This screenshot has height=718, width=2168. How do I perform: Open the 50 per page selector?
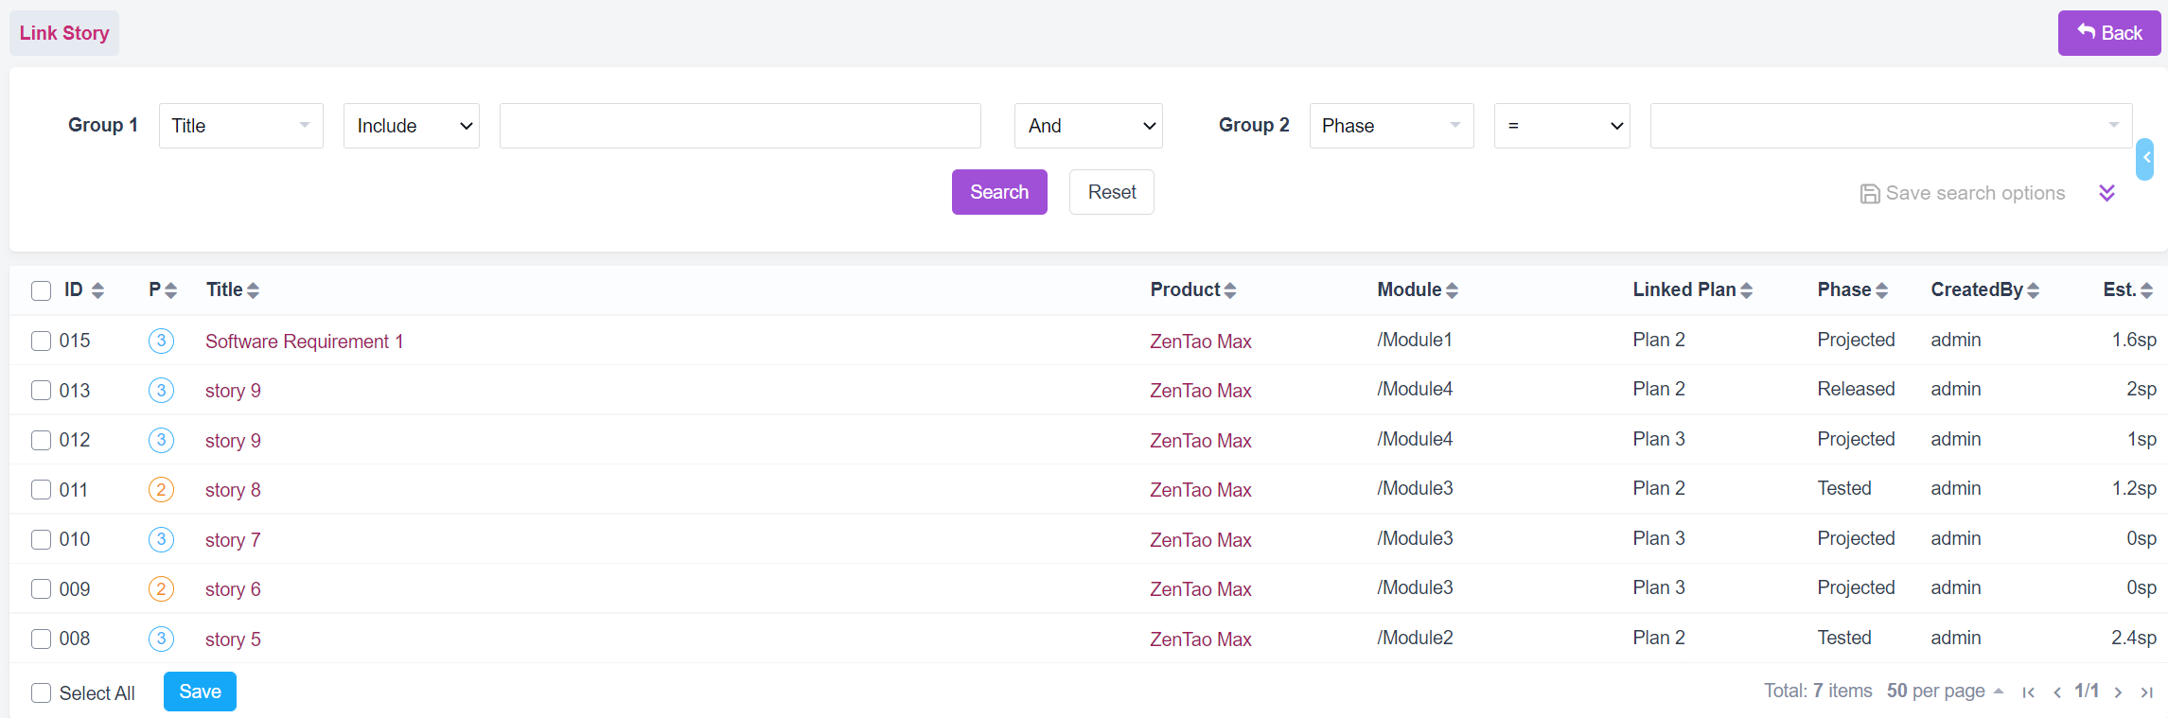(1945, 692)
